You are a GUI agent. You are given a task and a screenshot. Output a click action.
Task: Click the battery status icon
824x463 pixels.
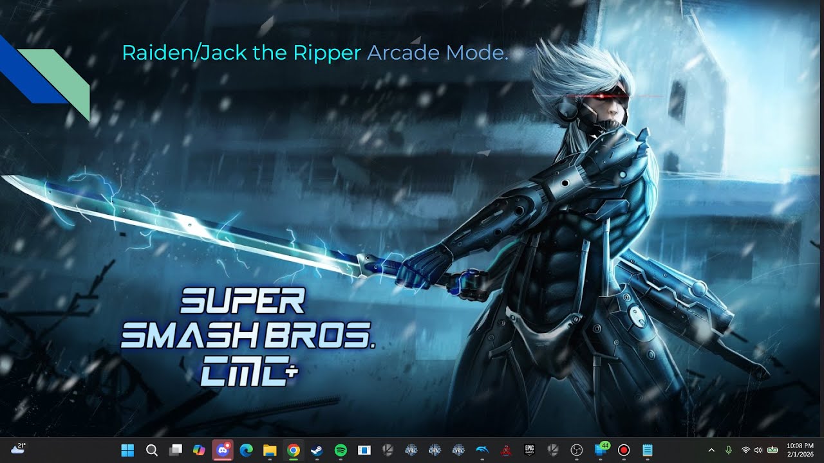pos(772,450)
